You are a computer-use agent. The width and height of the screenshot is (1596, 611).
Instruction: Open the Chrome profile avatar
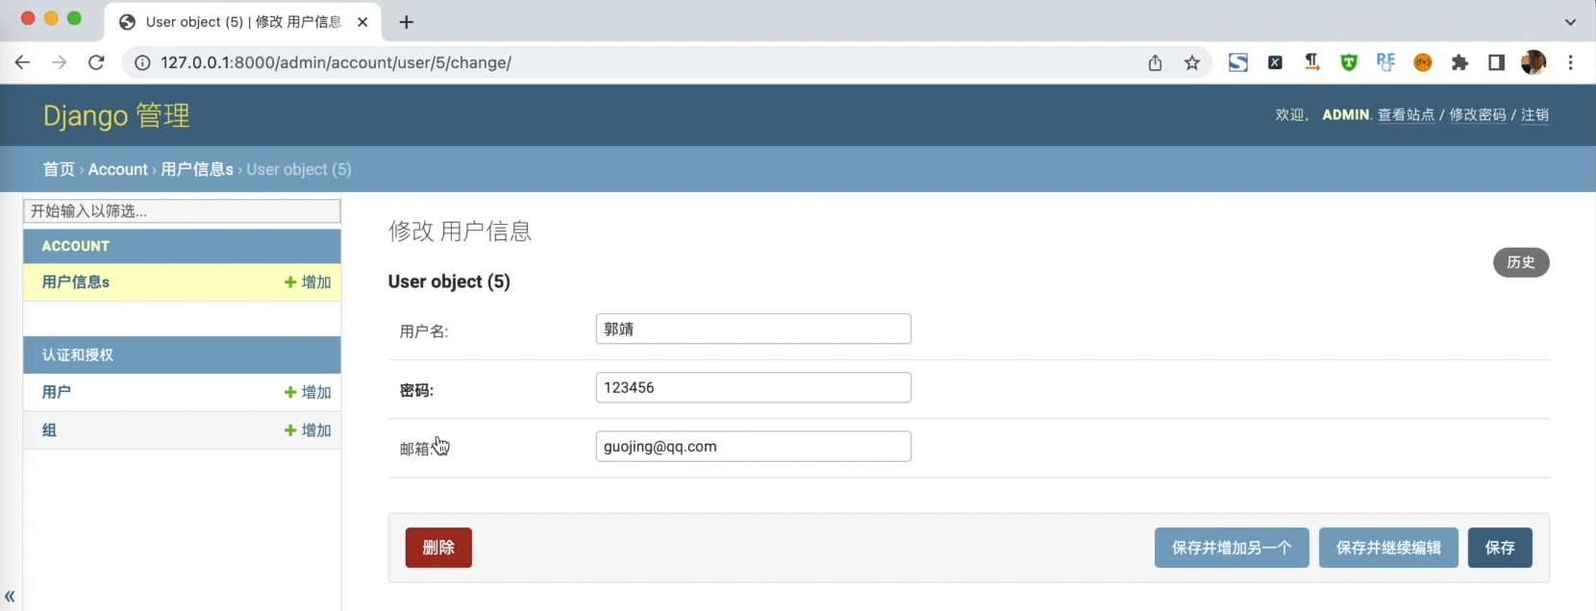1534,62
